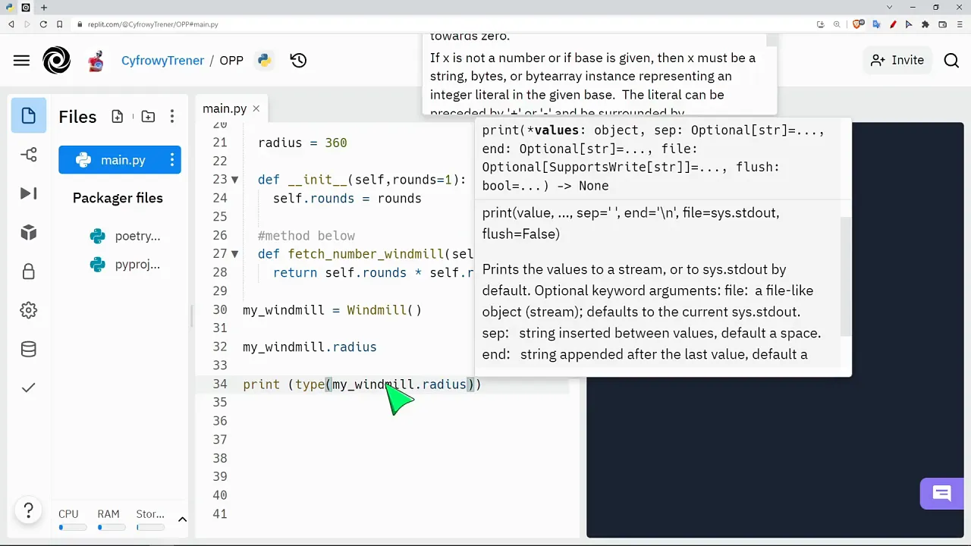The height and width of the screenshot is (546, 971).
Task: Click the Replit logo icon
Action: click(x=56, y=61)
